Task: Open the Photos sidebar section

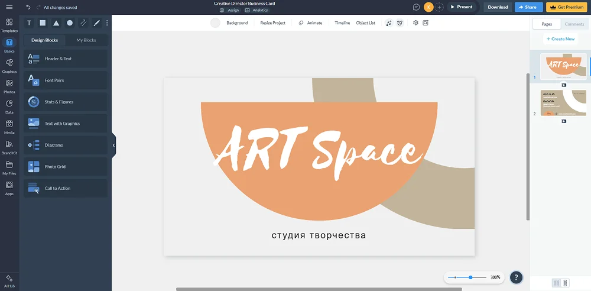Action: point(9,86)
